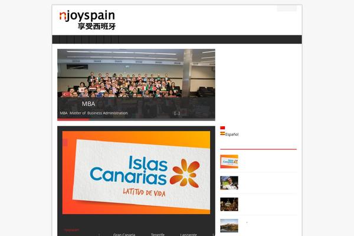Switch language via the Español link
The width and height of the screenshot is (354, 236).
[x=232, y=135]
